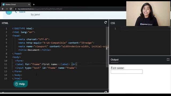
Task: Click the '</body>' closing tag
Action: [17, 75]
